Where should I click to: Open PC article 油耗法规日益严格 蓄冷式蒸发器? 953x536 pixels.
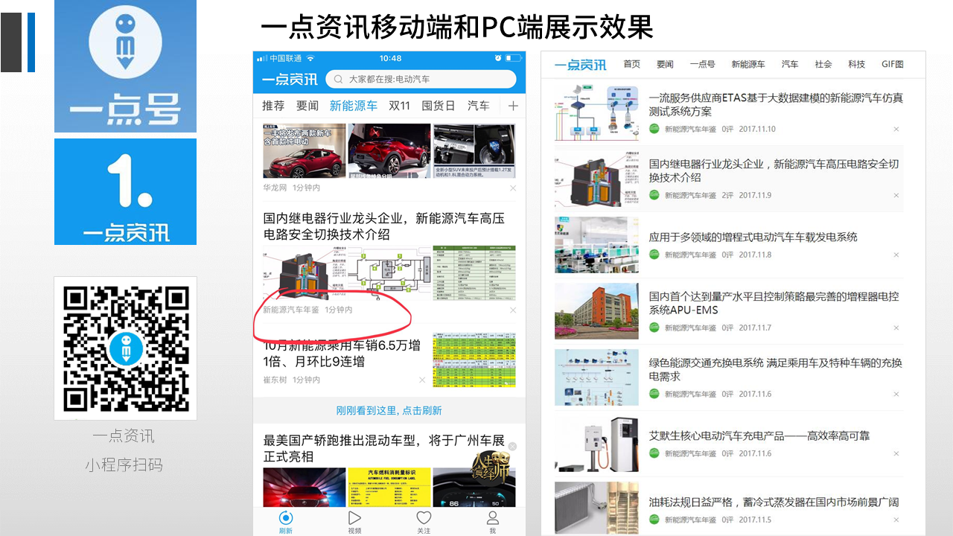[x=774, y=502]
